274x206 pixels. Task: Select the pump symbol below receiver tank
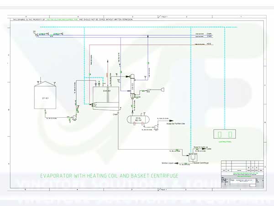pyautogui.click(x=156, y=127)
